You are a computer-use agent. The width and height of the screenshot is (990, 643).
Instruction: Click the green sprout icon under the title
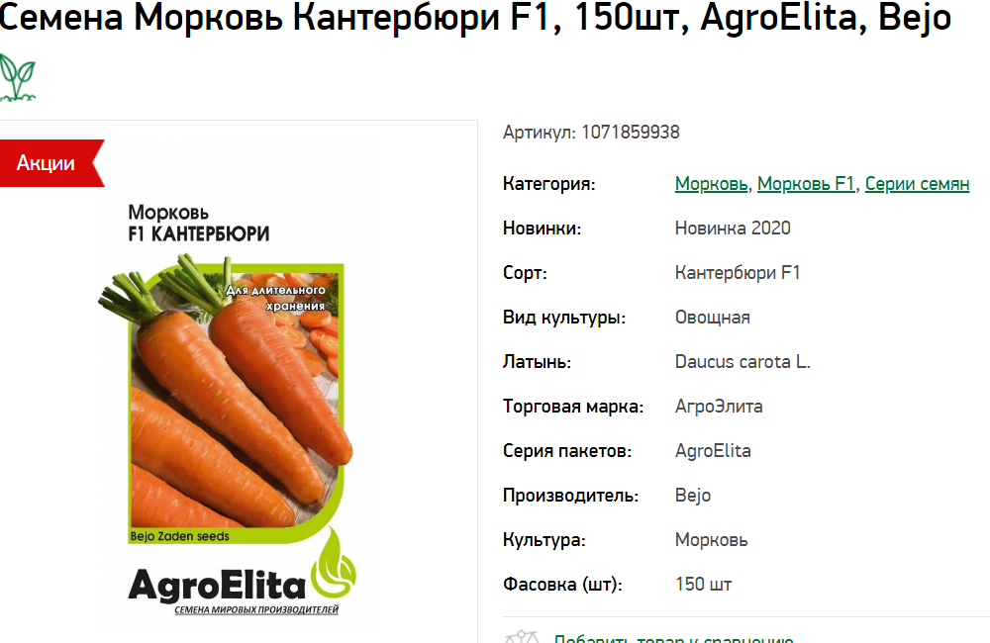[17, 77]
